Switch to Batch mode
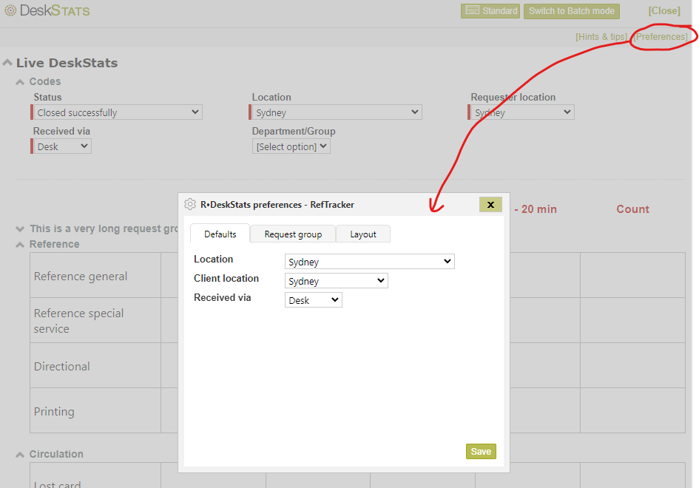 pos(572,10)
